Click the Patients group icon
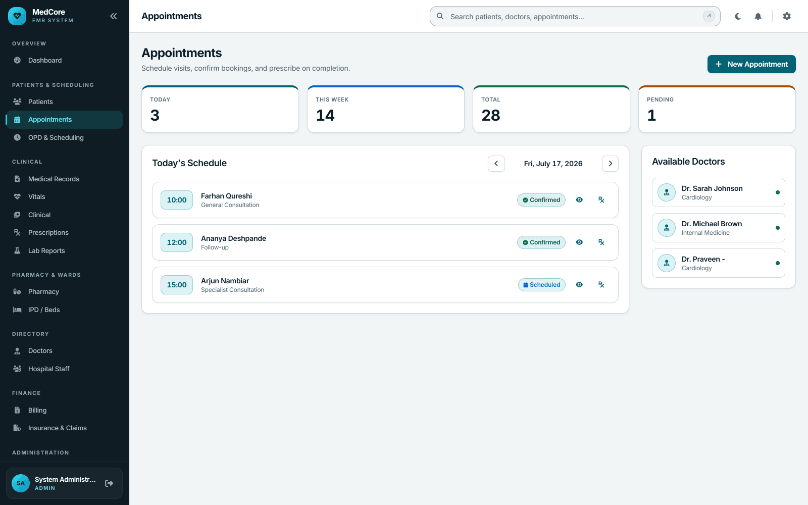This screenshot has height=505, width=808. pos(17,102)
